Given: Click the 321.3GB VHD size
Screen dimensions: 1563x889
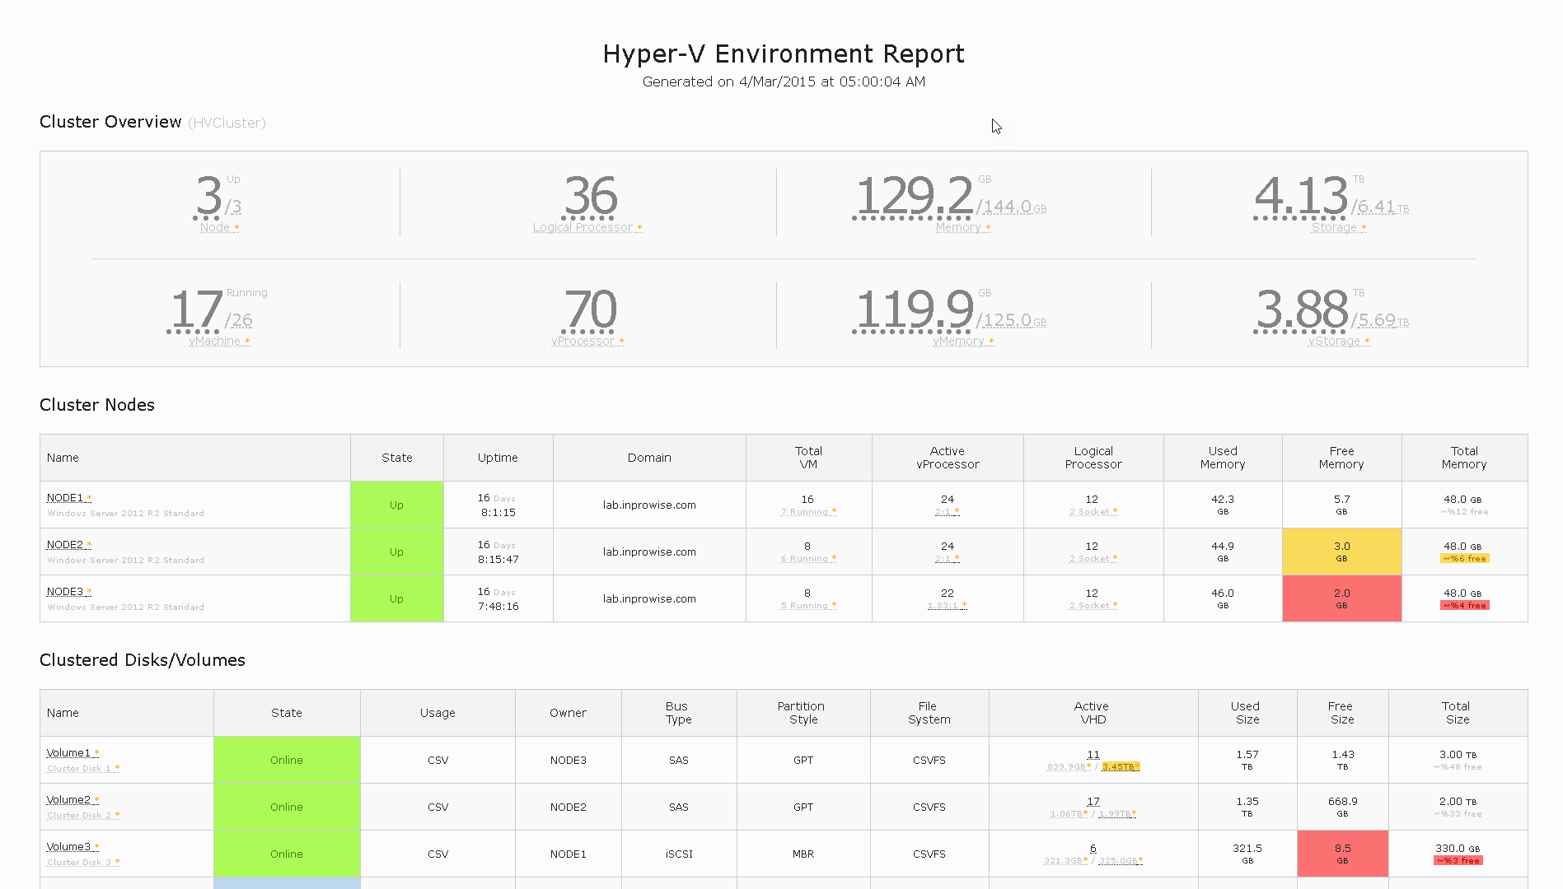Looking at the screenshot, I should pos(1063,861).
